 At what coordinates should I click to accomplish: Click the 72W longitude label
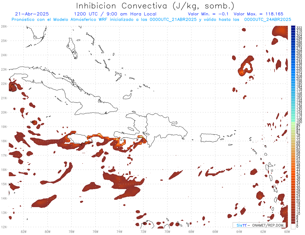(x=143, y=231)
